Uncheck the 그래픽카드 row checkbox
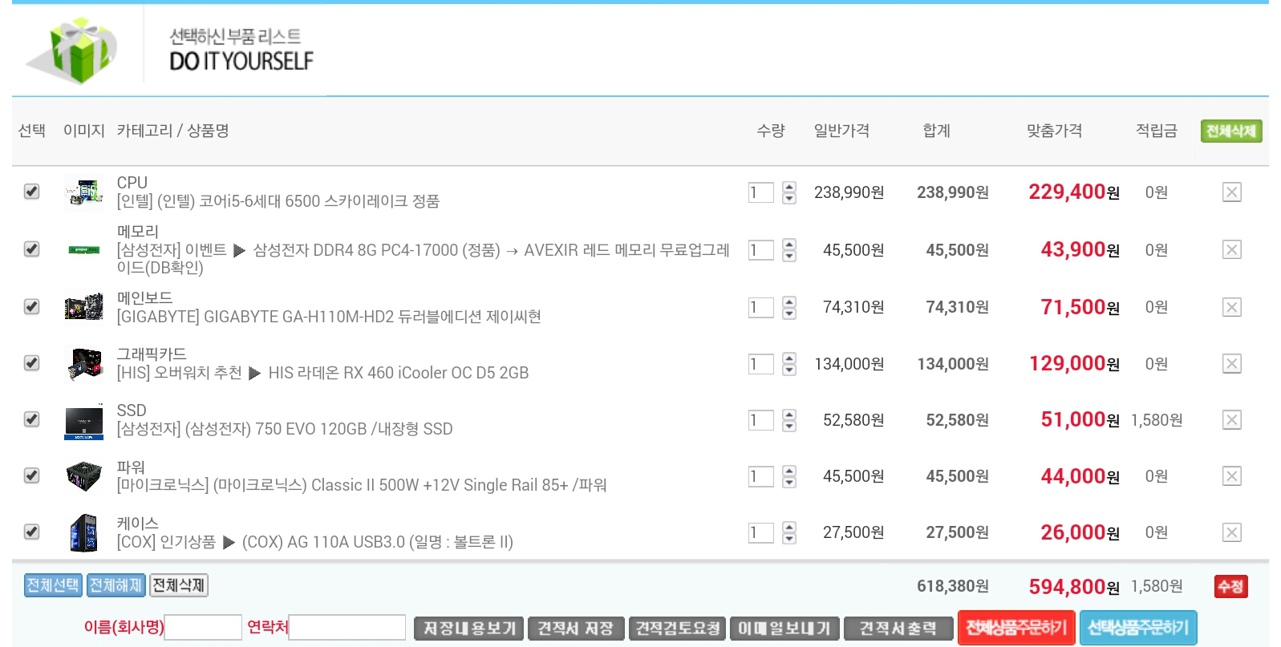 [31, 363]
